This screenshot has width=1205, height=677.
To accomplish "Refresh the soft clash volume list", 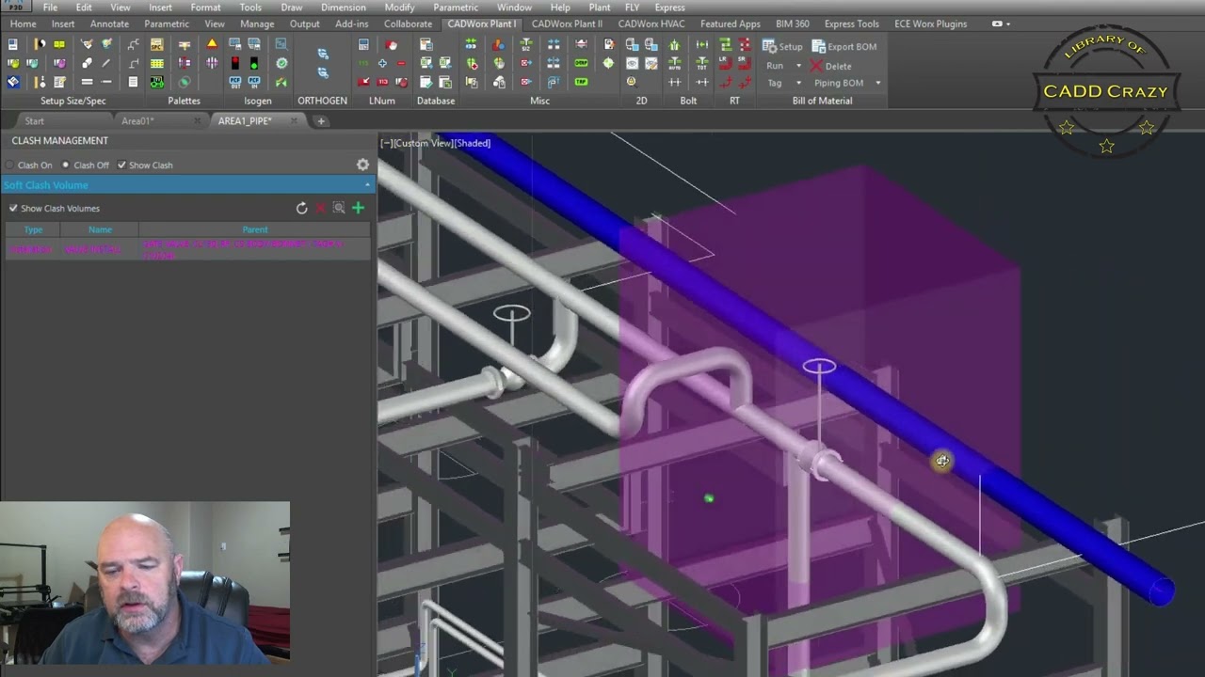I will coord(301,208).
